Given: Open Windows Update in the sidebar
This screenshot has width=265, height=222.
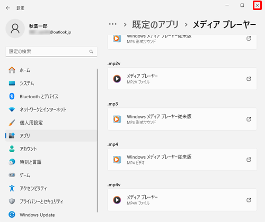Looking at the screenshot, I should 51,215.
